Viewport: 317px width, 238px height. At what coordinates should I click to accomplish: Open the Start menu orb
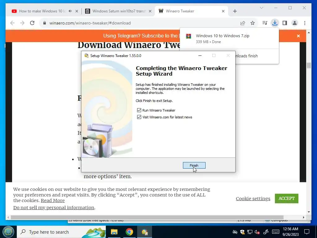point(8,232)
